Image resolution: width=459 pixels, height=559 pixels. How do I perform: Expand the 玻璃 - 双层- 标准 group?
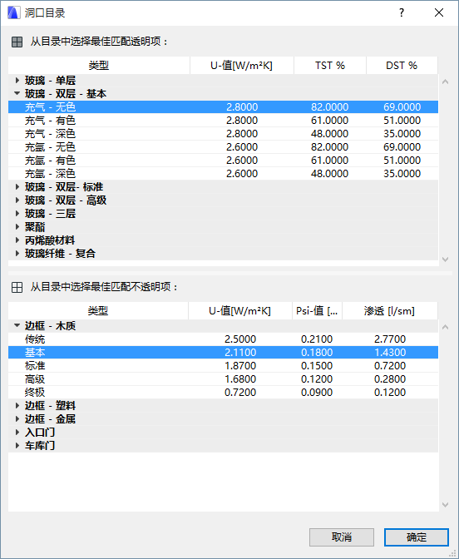click(17, 187)
